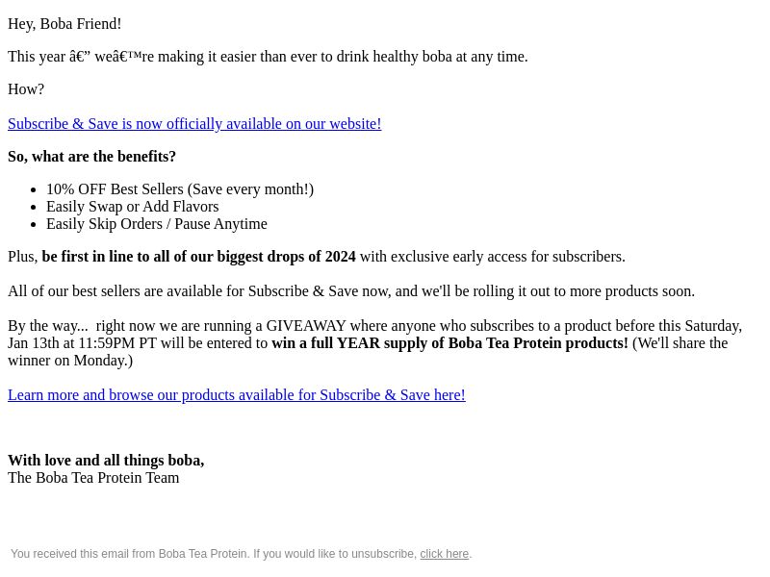Click the 'Easily Swap or Add Flavors' bullet
This screenshot has width=770, height=577.
[x=132, y=206]
